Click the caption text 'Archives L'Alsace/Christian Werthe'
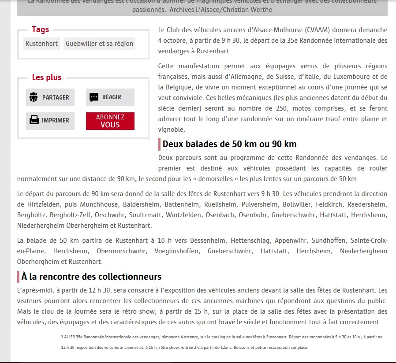This screenshot has width=396, height=363. [221, 10]
